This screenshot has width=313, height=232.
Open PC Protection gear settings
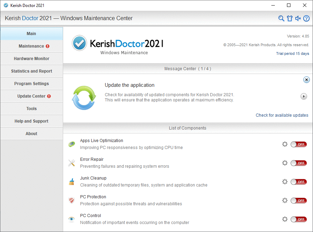[x=285, y=200]
